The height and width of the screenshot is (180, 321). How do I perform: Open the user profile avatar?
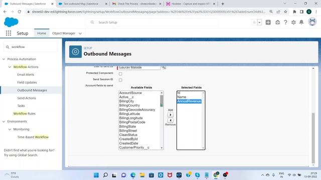click(312, 22)
